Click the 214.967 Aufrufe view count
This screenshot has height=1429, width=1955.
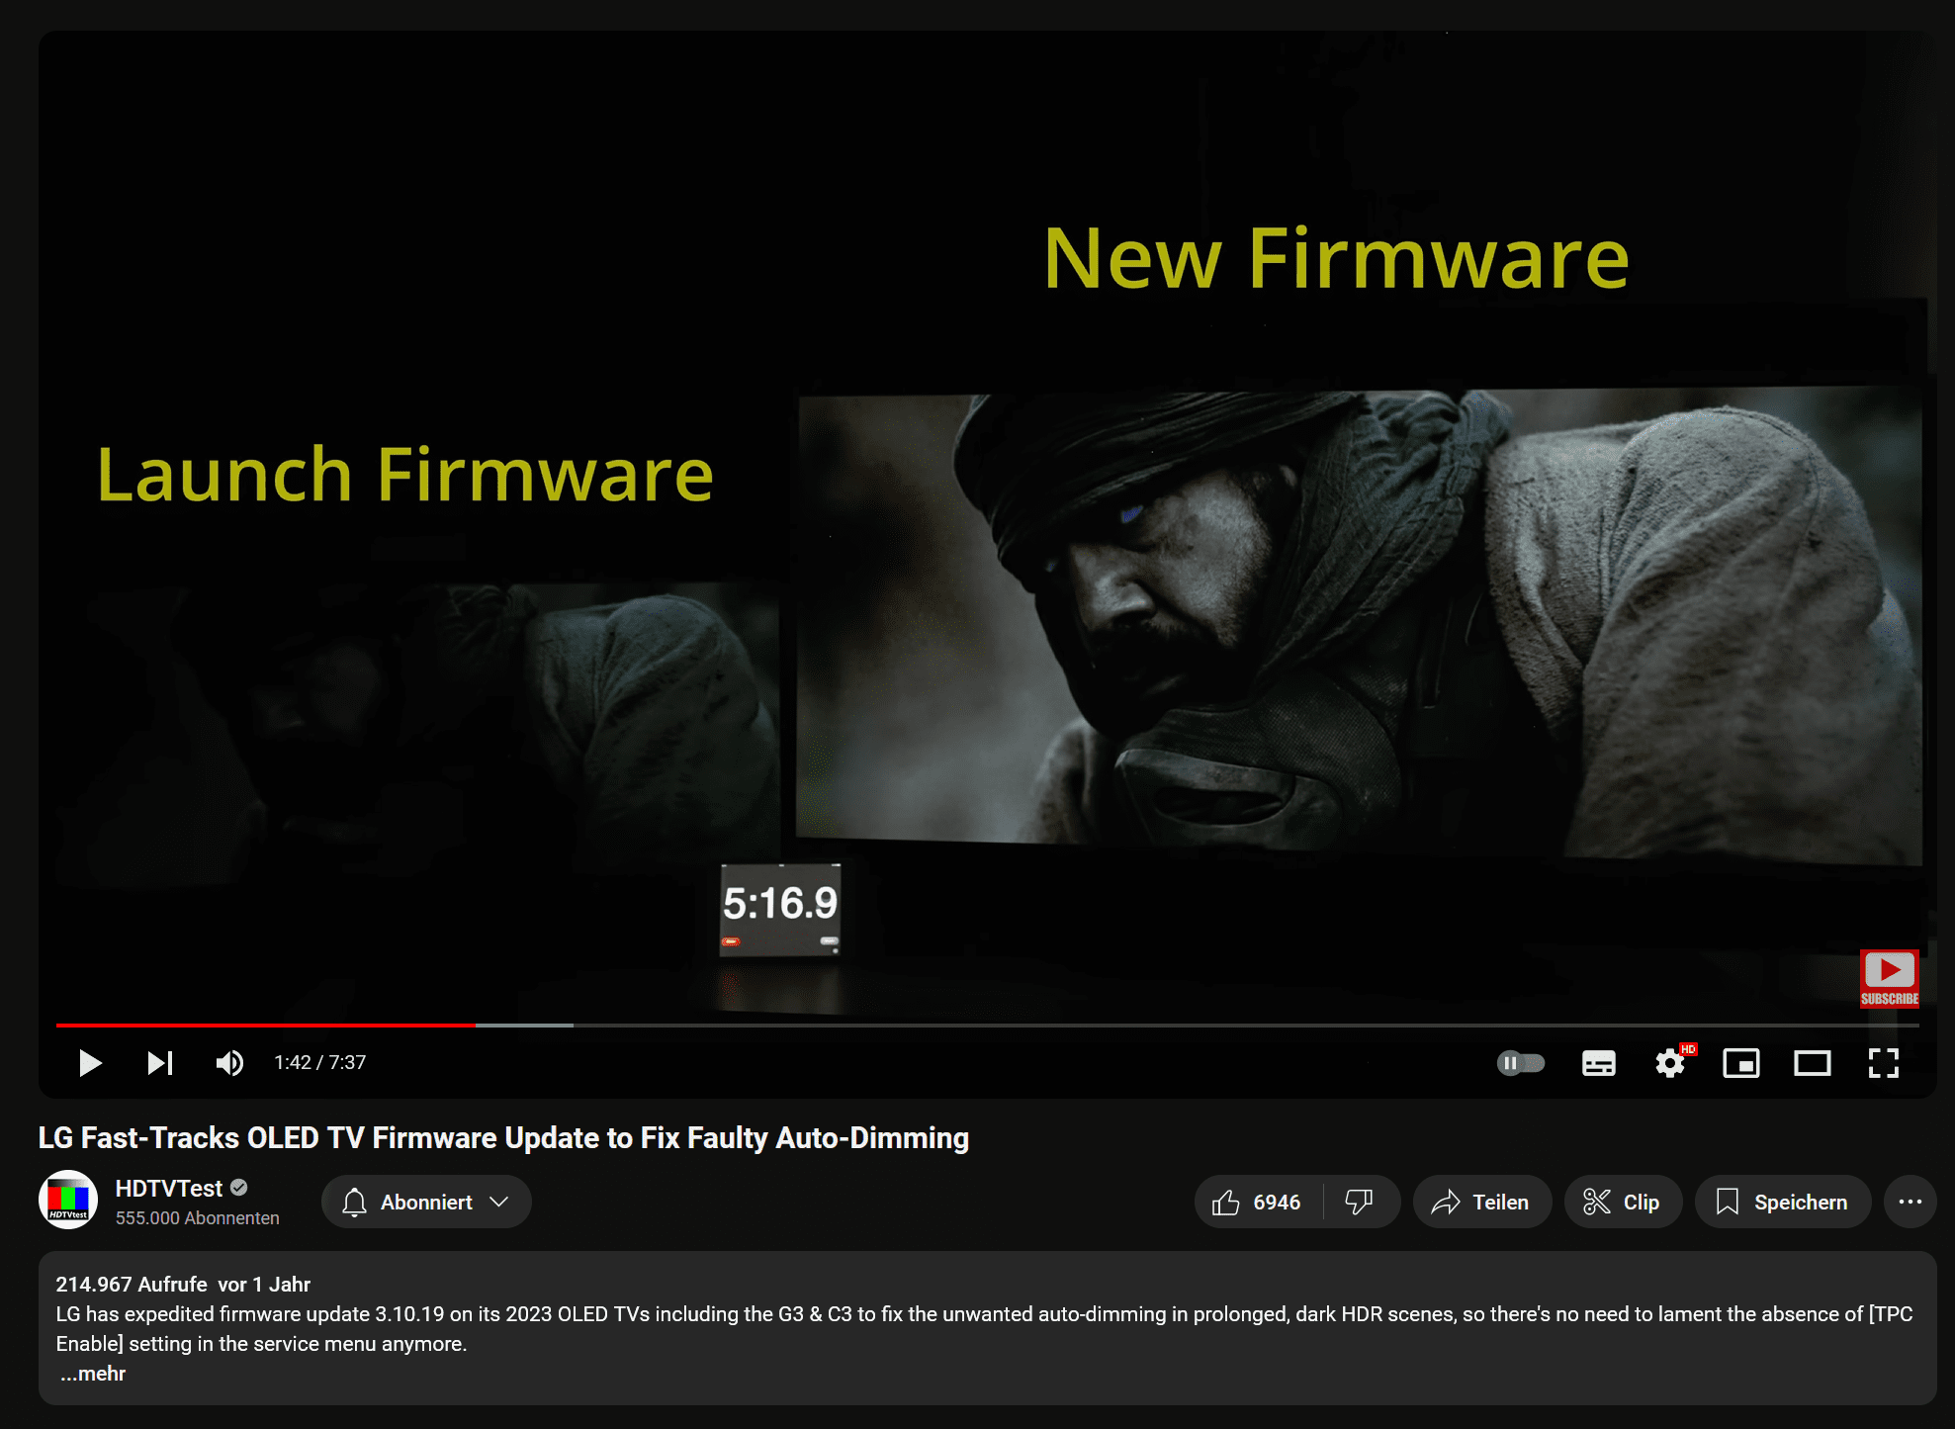pyautogui.click(x=132, y=1285)
